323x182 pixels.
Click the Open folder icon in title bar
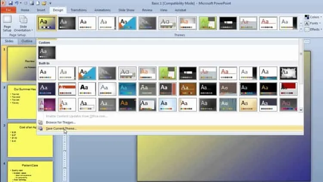tap(44, 3)
